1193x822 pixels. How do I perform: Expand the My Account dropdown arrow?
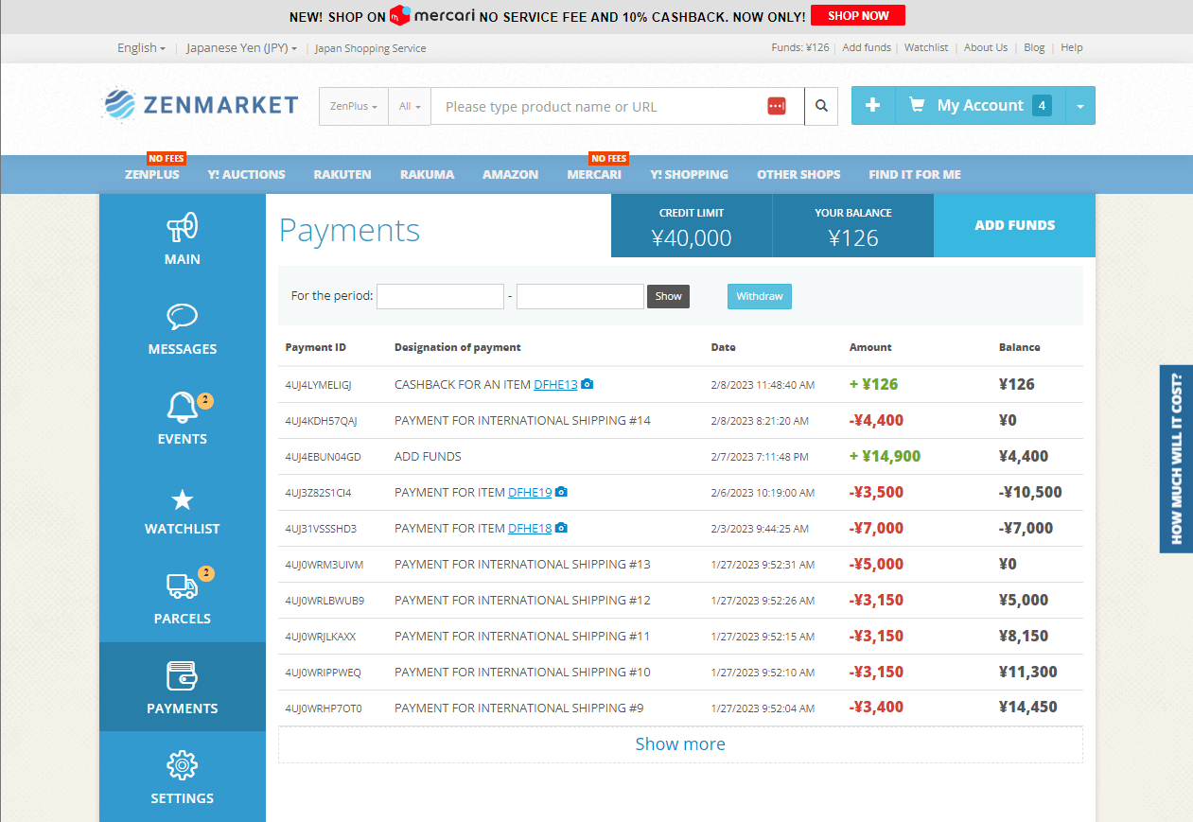(1080, 106)
